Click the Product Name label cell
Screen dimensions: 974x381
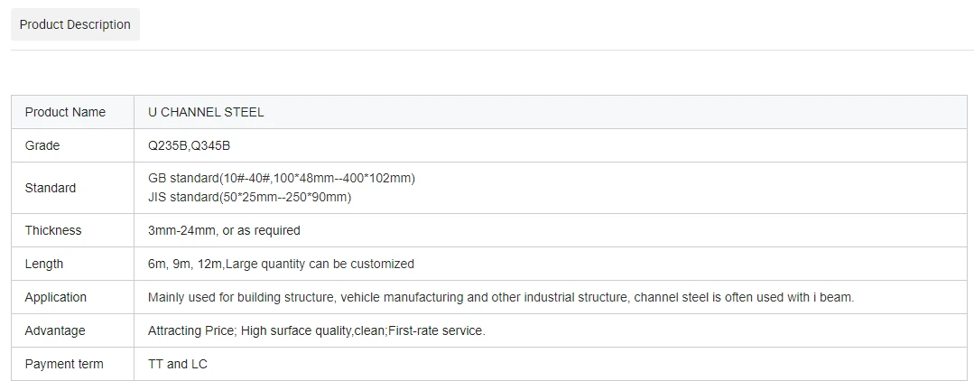tap(73, 113)
